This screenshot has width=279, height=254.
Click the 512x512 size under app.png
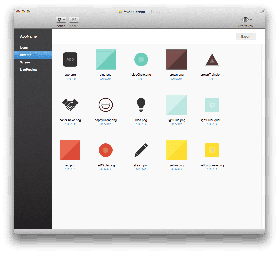(x=70, y=79)
